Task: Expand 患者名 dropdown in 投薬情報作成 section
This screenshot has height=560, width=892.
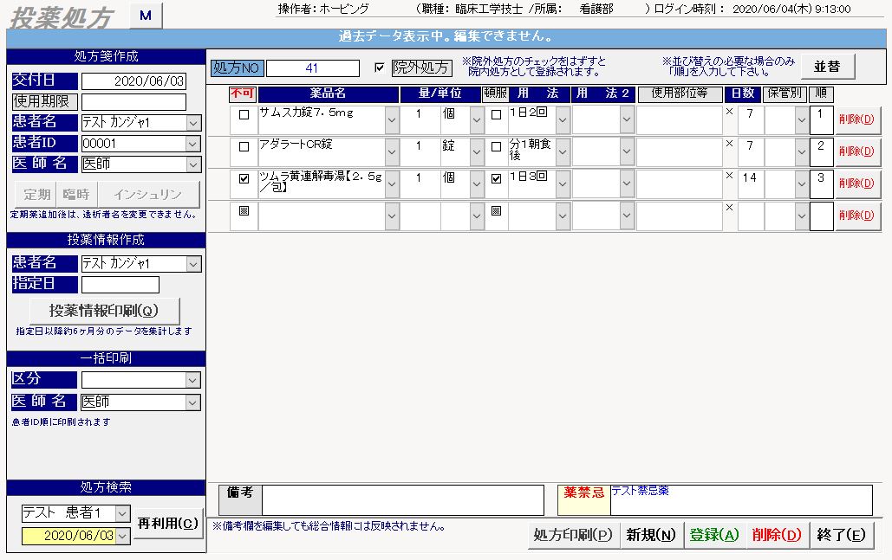Action: click(x=193, y=264)
